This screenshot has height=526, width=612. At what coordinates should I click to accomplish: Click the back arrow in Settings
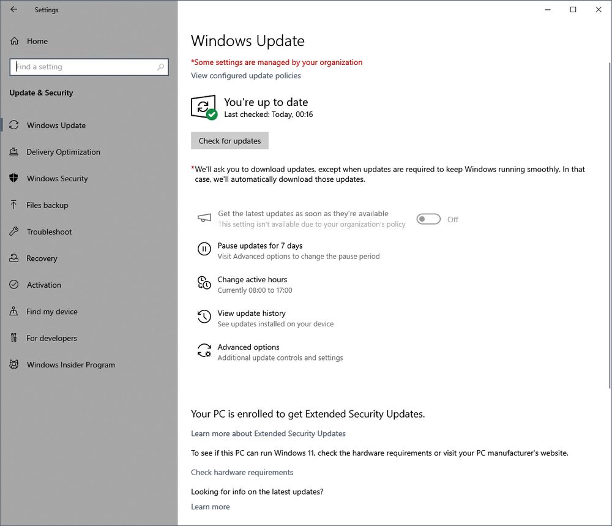[x=13, y=9]
